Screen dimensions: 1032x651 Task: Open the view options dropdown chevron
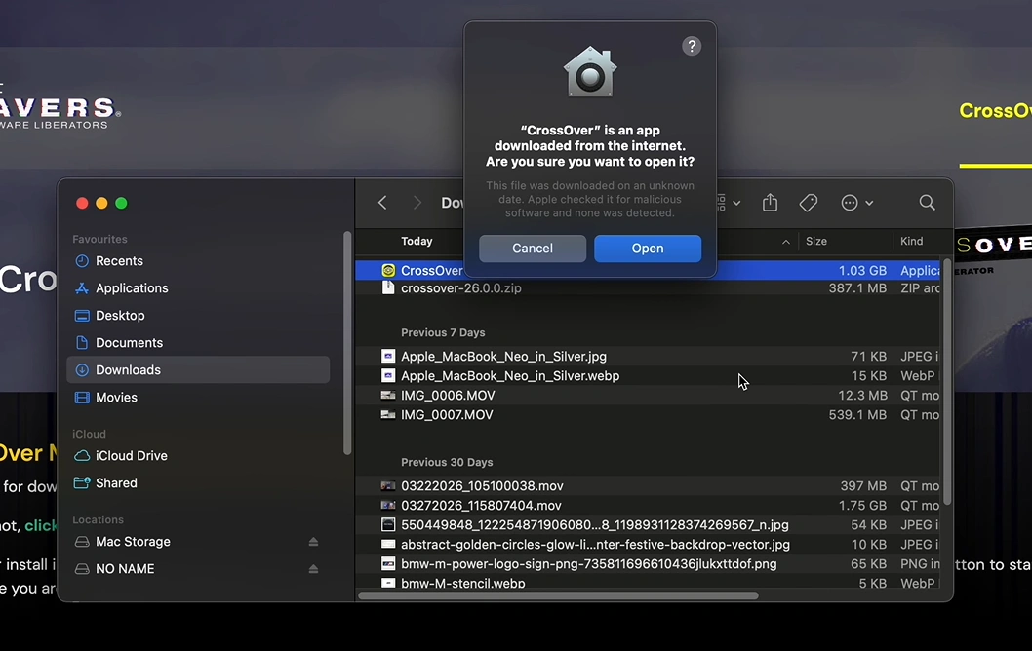click(x=738, y=202)
